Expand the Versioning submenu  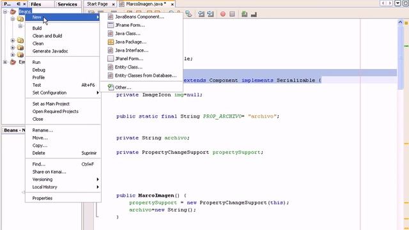coord(63,179)
